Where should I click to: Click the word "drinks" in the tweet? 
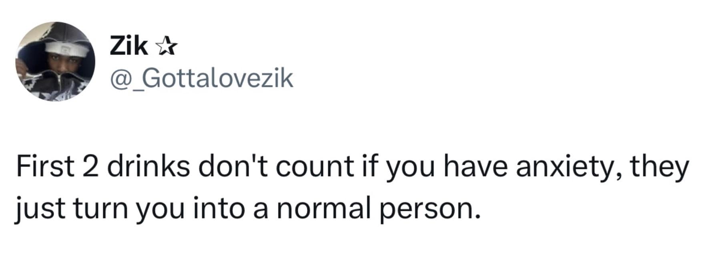(x=148, y=167)
